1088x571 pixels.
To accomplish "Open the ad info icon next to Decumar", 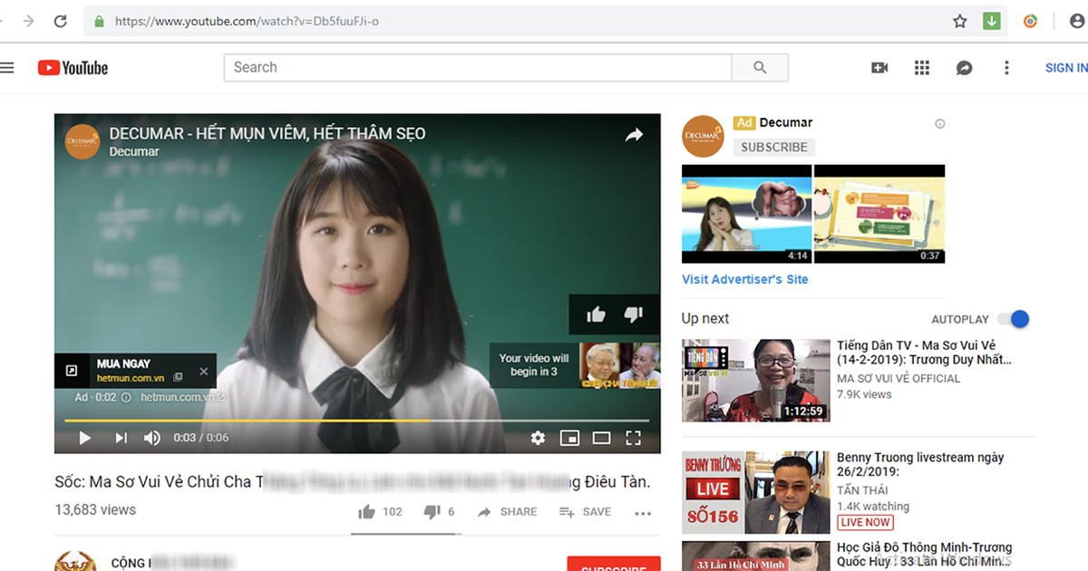I will (x=939, y=123).
